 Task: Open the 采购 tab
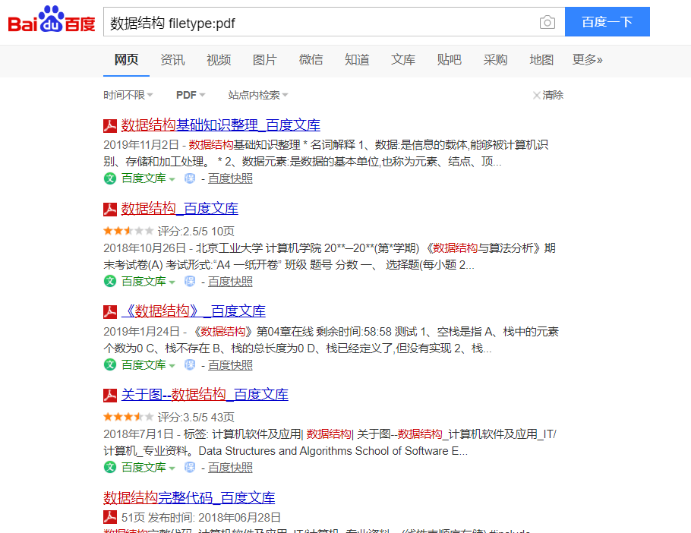pos(495,60)
